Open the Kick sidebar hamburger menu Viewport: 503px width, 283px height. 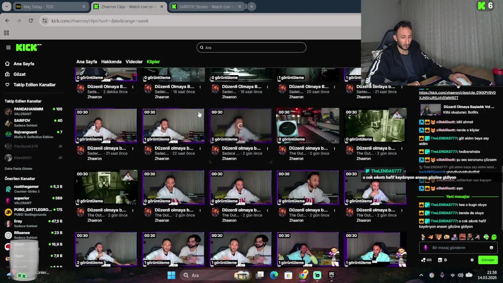(8, 48)
